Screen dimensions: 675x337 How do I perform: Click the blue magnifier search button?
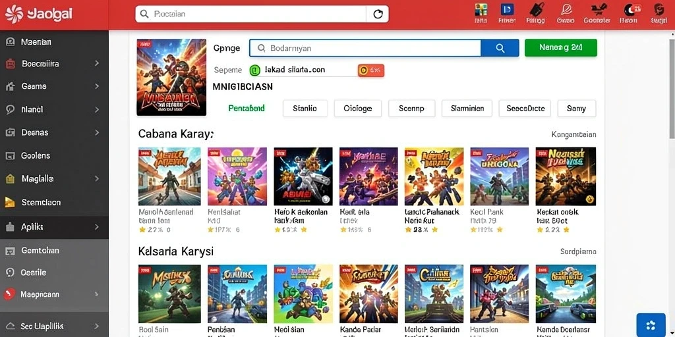point(500,48)
